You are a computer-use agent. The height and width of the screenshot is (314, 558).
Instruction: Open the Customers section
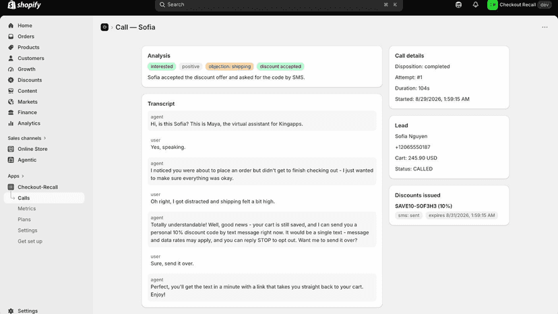pyautogui.click(x=31, y=58)
